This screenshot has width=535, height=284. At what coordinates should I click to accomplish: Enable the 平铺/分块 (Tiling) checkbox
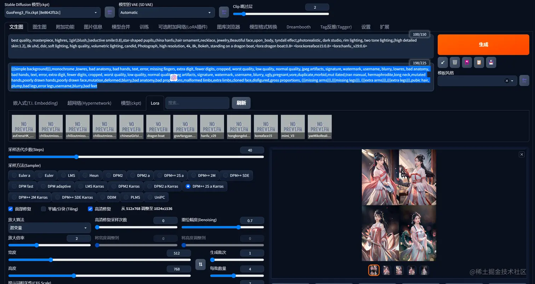tap(44, 209)
